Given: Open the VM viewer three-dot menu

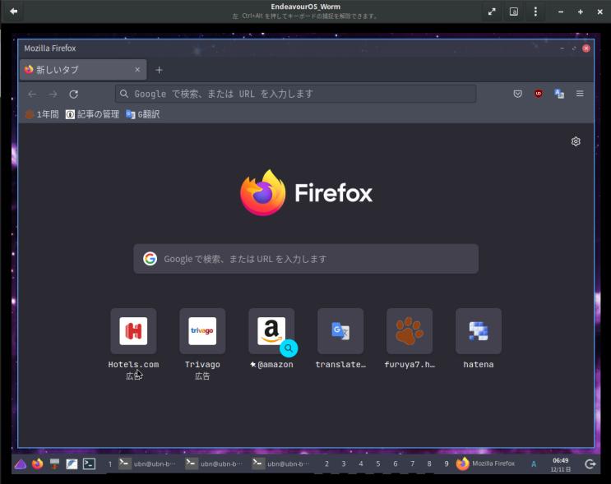Looking at the screenshot, I should pos(535,12).
